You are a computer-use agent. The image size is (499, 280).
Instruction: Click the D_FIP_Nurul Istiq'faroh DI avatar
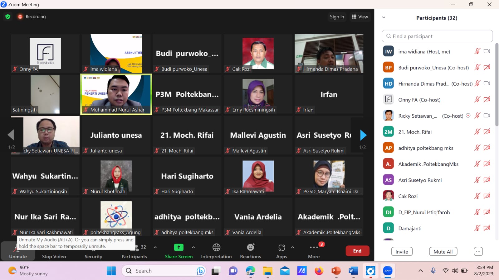(x=388, y=212)
